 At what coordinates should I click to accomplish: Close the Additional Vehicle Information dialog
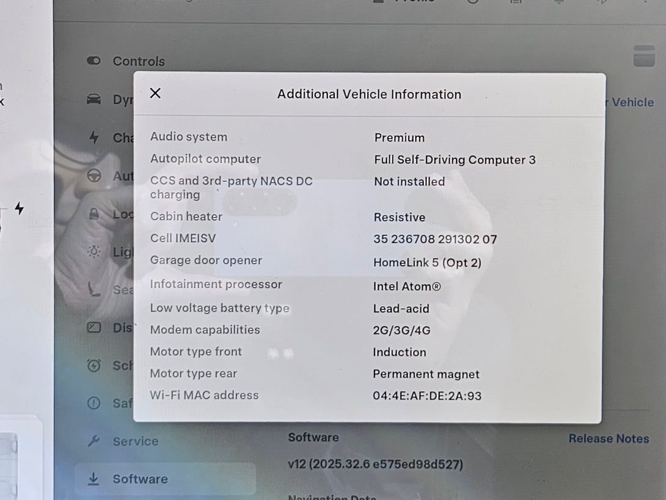coord(155,93)
